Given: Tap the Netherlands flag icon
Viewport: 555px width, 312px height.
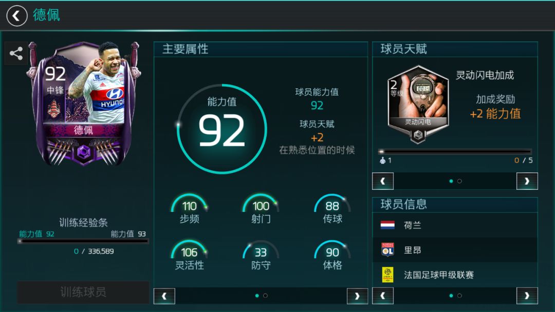Looking at the screenshot, I should click(x=387, y=225).
